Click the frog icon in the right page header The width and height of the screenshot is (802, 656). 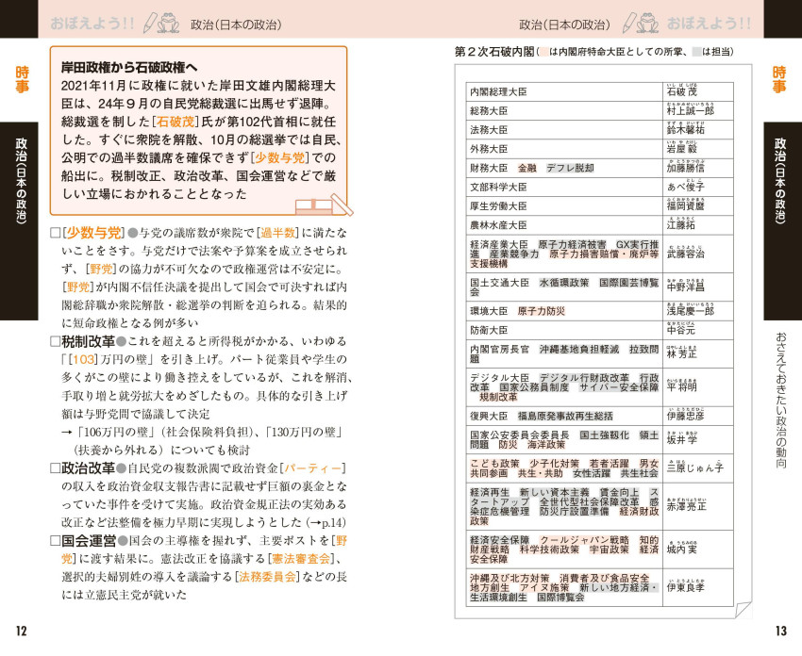pos(648,24)
